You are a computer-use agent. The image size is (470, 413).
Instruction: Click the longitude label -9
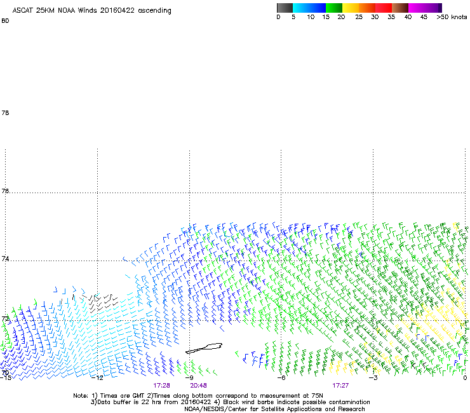190,378
